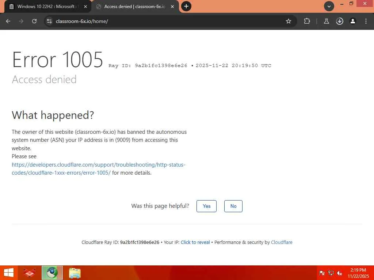Open Action Center flag tray icon
This screenshot has height=280, width=374.
point(322,273)
